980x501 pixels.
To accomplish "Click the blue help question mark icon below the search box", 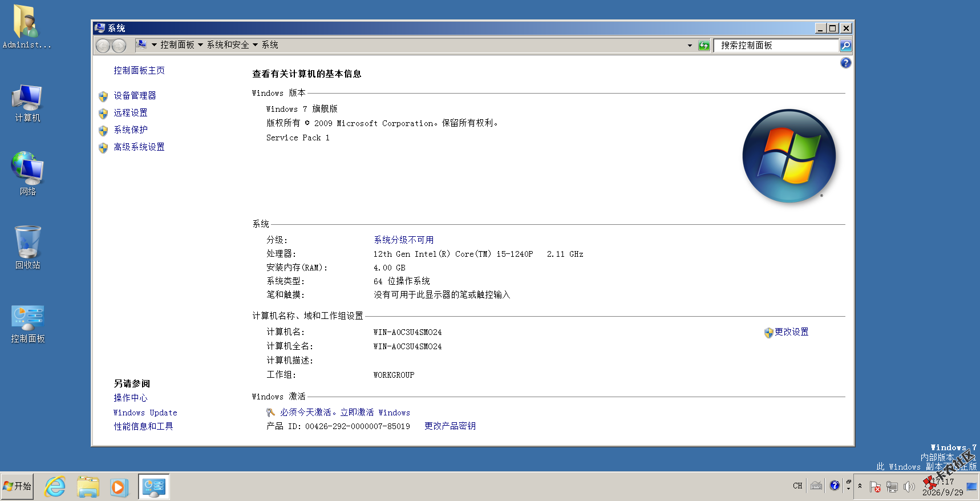I will 845,63.
